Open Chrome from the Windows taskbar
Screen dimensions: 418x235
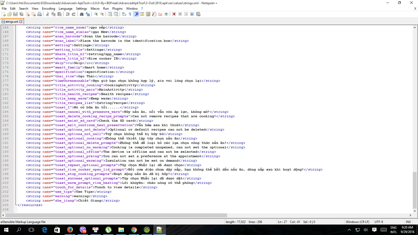pyautogui.click(x=134, y=230)
